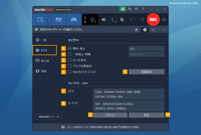Click the bottom promotional message about scheduled recording
This screenshot has width=201, height=135.
pos(103,127)
